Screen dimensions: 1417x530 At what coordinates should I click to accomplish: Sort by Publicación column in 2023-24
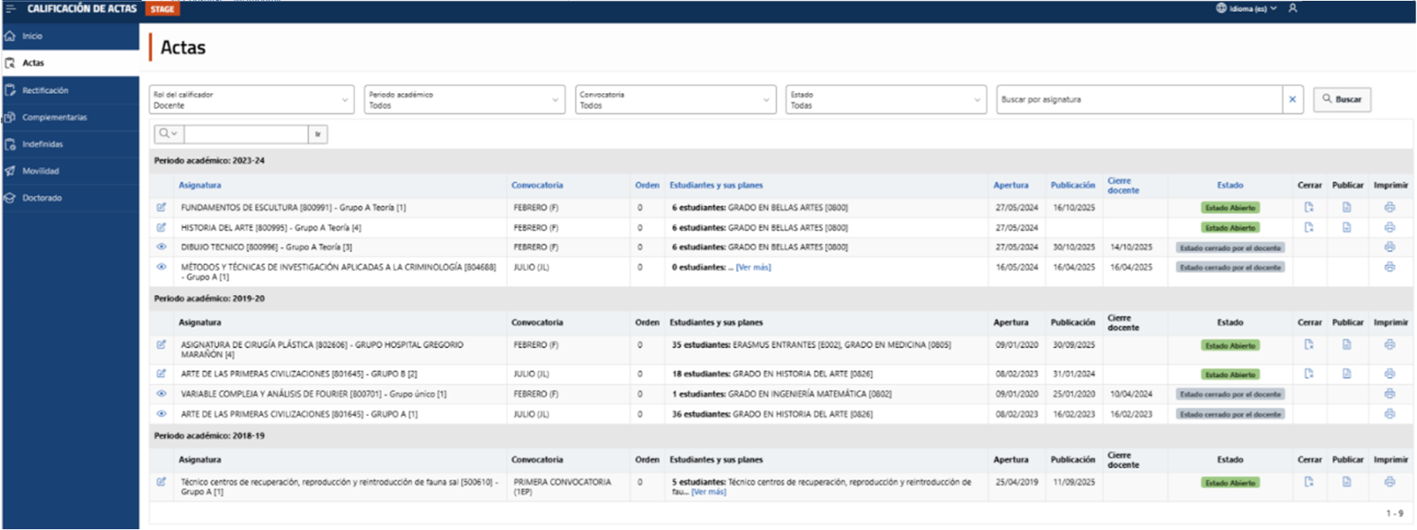click(x=1073, y=185)
